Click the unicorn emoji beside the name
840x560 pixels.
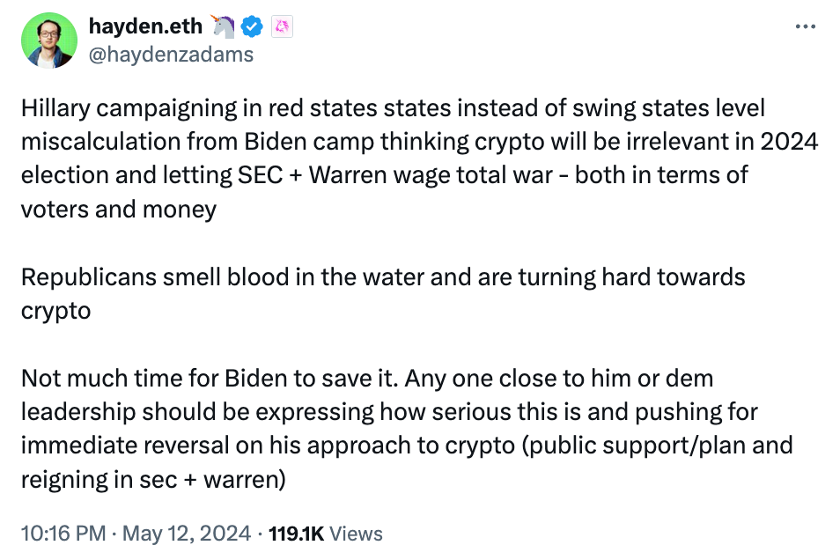[222, 26]
